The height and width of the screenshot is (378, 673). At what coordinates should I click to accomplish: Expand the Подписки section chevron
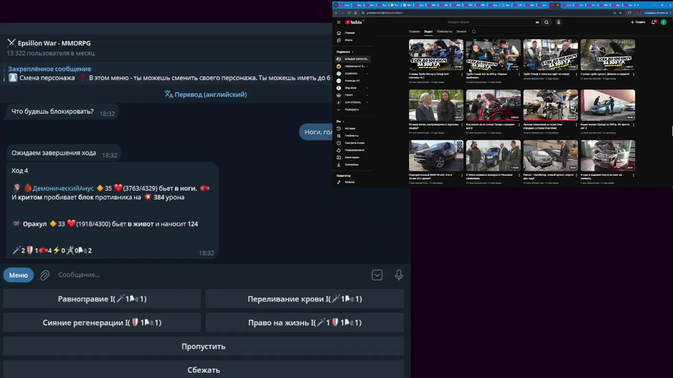coord(353,52)
